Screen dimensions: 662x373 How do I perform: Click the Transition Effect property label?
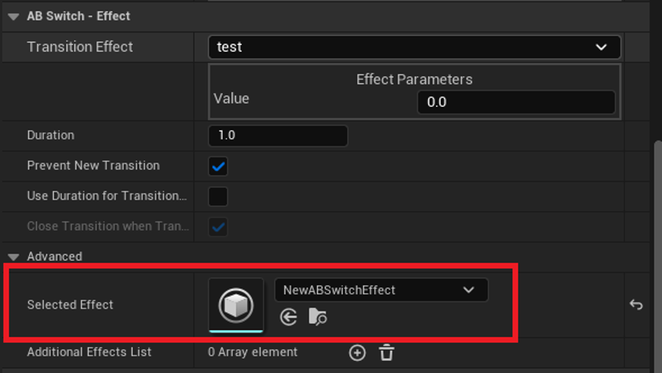point(80,46)
